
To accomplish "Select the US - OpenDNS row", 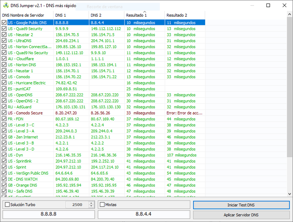I will point(103,95).
